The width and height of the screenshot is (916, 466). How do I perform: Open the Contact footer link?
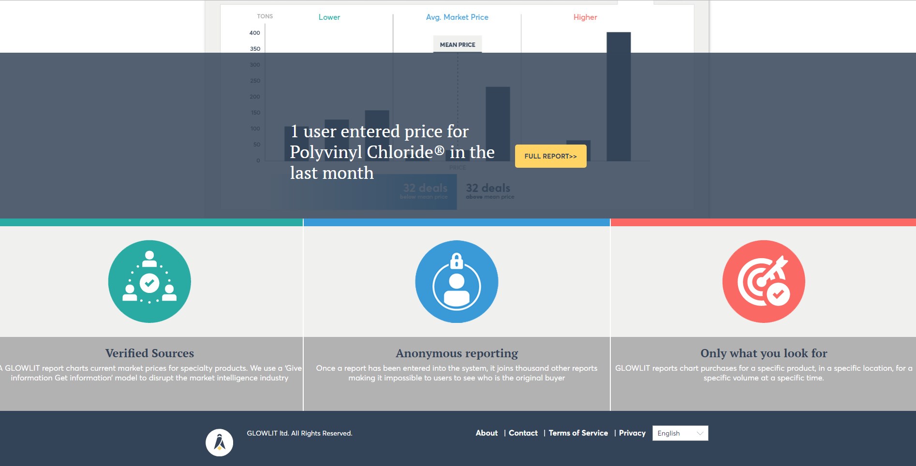523,433
